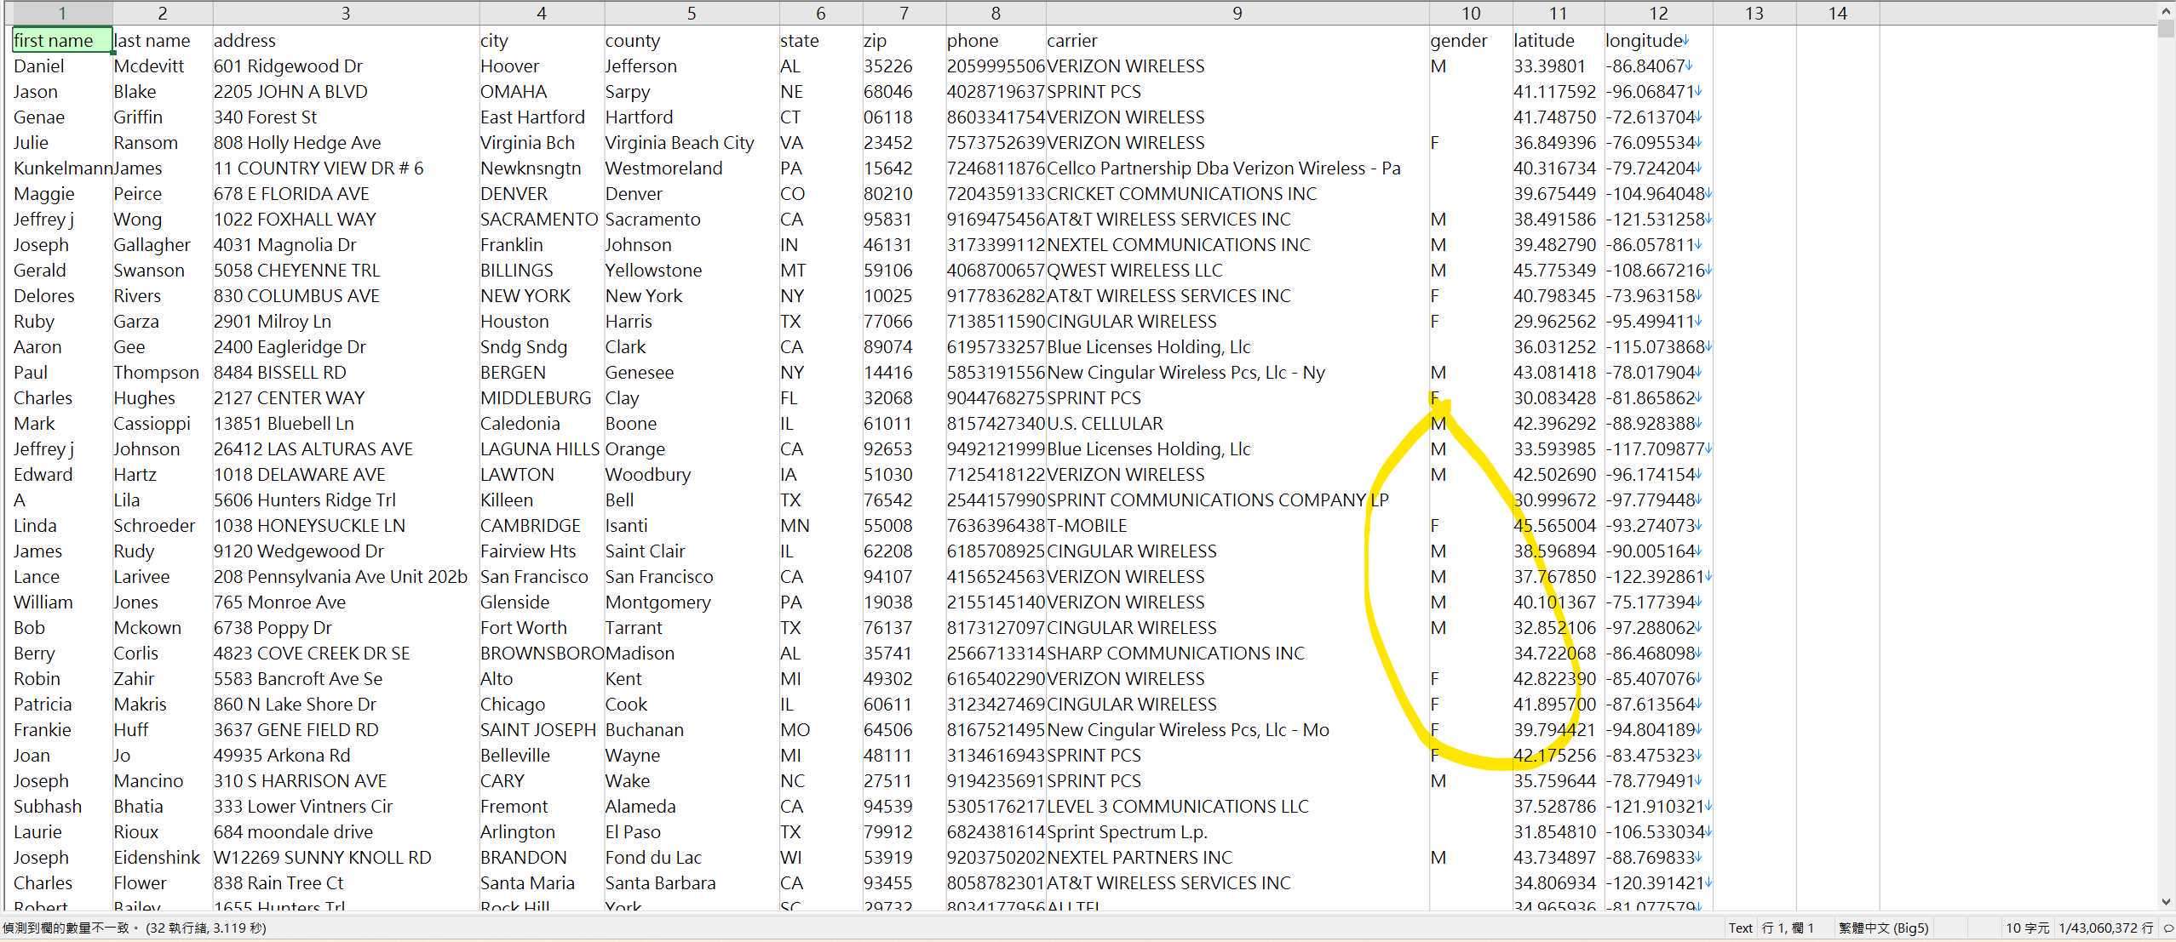Select the "Kunkelmann" first name cell
The height and width of the screenshot is (942, 2176).
[x=62, y=168]
